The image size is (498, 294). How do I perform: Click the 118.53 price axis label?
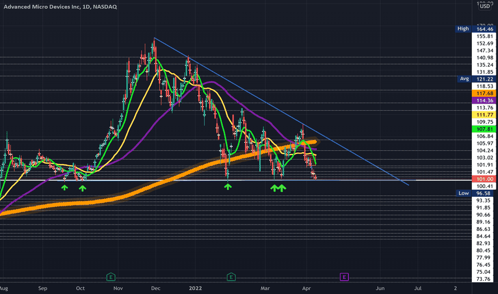tap(485, 86)
